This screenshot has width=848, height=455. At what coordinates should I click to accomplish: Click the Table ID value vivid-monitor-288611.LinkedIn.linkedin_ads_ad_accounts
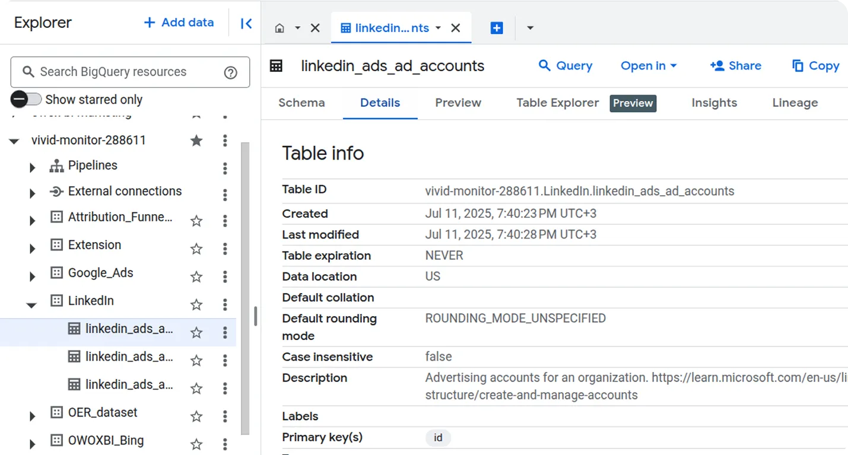[580, 191]
